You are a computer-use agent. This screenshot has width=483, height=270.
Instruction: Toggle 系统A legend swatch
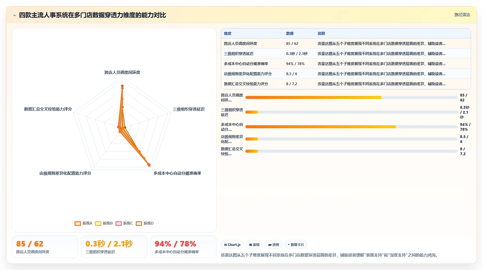click(x=78, y=223)
